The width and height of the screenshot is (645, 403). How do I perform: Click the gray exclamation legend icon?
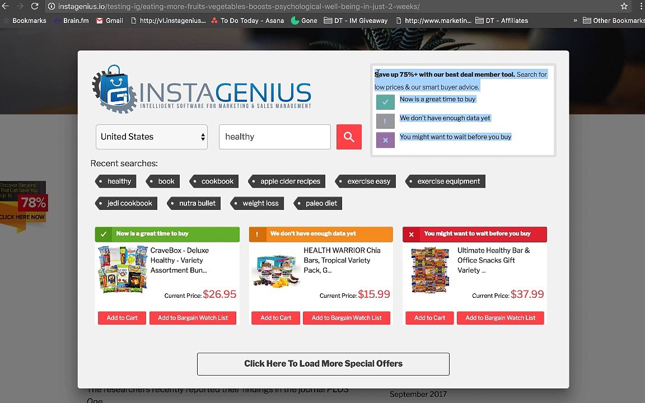pos(385,121)
